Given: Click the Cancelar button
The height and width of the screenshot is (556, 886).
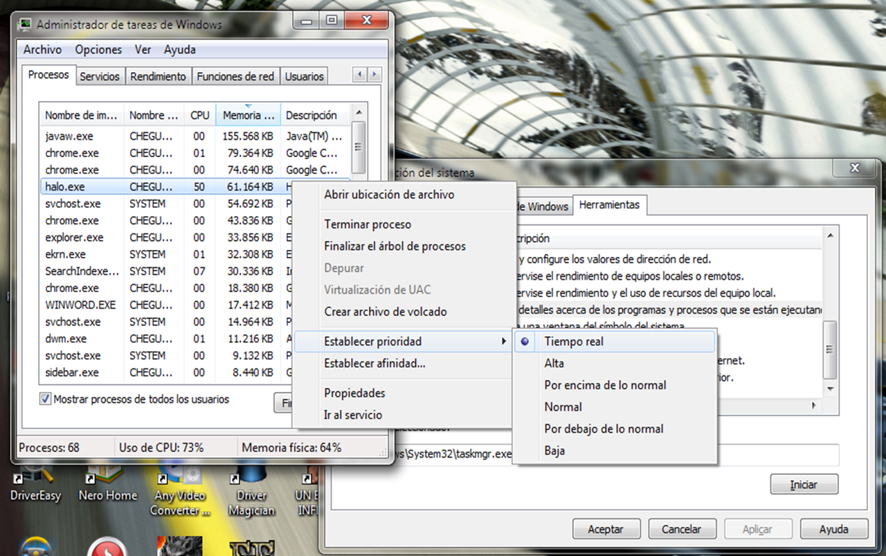Looking at the screenshot, I should pyautogui.click(x=681, y=529).
